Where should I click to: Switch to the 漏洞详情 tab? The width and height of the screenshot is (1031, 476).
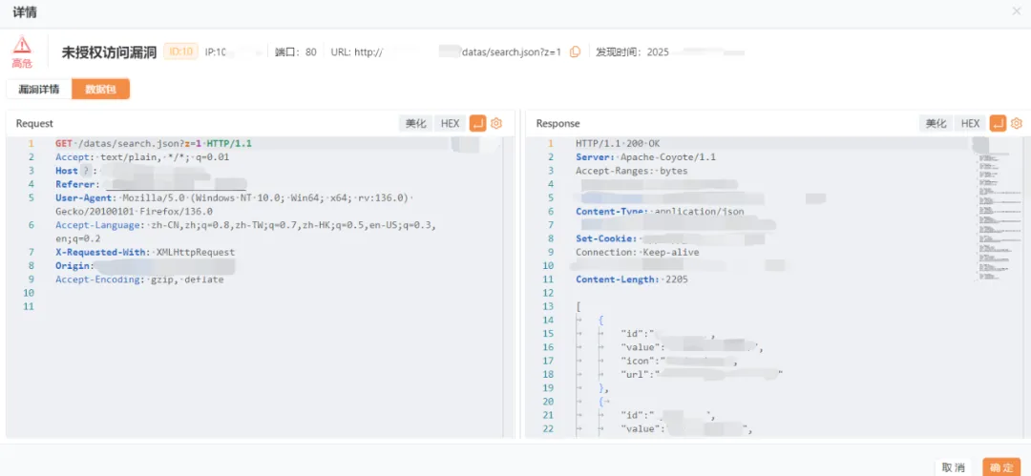coord(38,90)
